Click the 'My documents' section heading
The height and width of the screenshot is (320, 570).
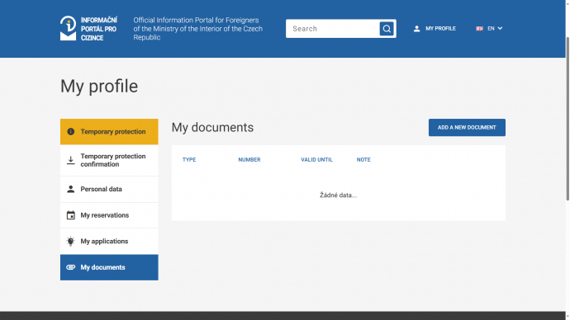click(212, 127)
